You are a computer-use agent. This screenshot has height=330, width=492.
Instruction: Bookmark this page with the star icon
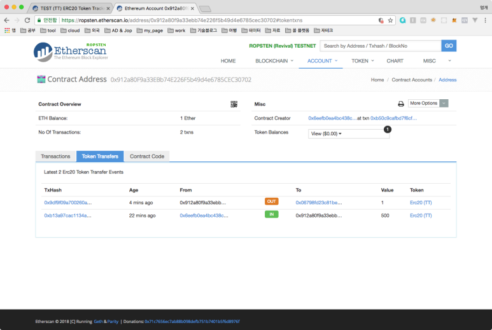pyautogui.click(x=390, y=20)
